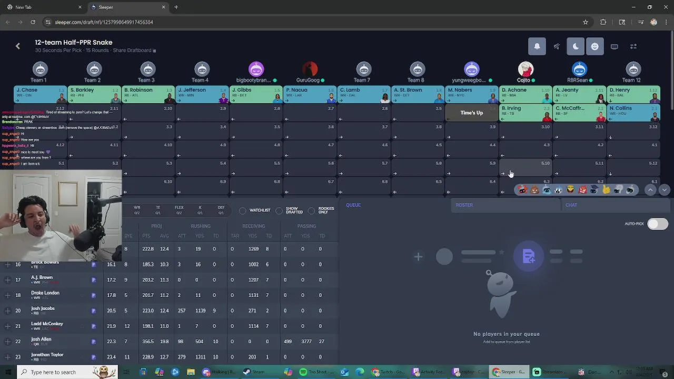Add Jonathan Taylor to queue

click(8, 357)
